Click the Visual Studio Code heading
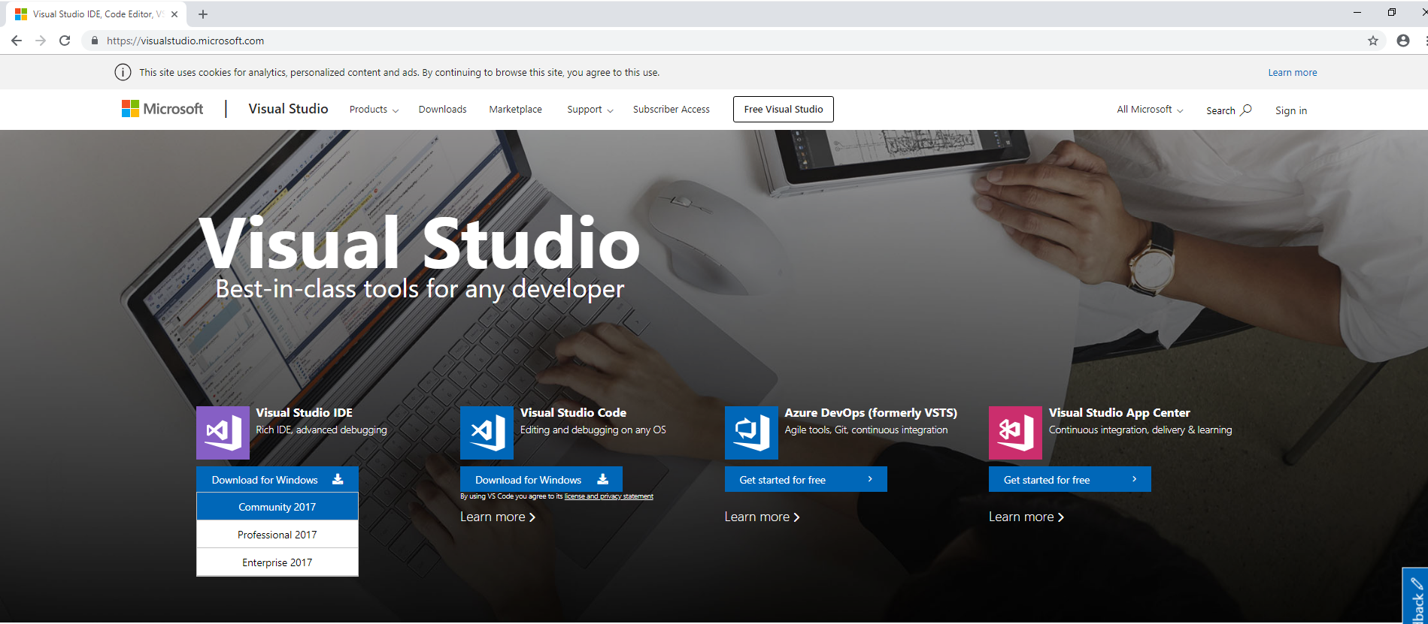This screenshot has width=1428, height=624. tap(573, 413)
